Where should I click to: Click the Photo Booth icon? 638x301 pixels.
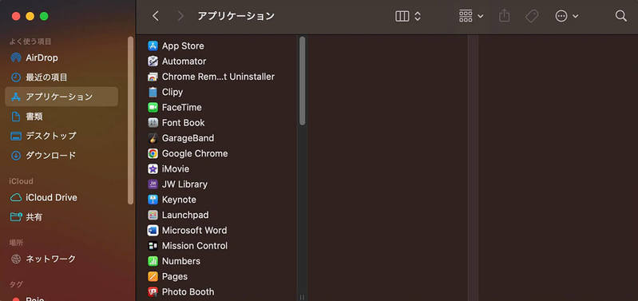[153, 291]
